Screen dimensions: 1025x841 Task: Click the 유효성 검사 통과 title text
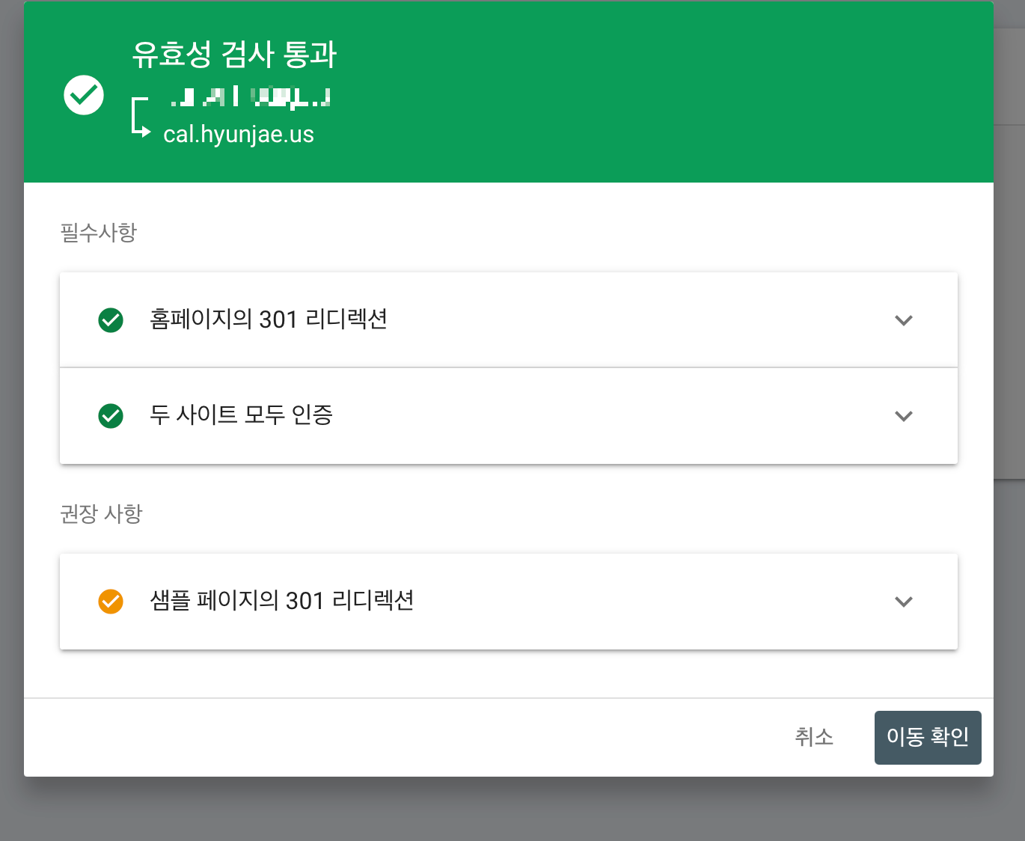[x=235, y=54]
